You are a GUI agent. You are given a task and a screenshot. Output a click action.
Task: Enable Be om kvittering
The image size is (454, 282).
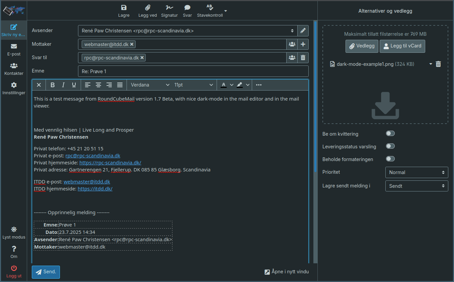(390, 133)
